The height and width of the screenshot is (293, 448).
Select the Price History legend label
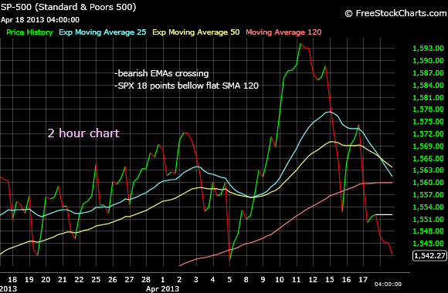(x=29, y=32)
